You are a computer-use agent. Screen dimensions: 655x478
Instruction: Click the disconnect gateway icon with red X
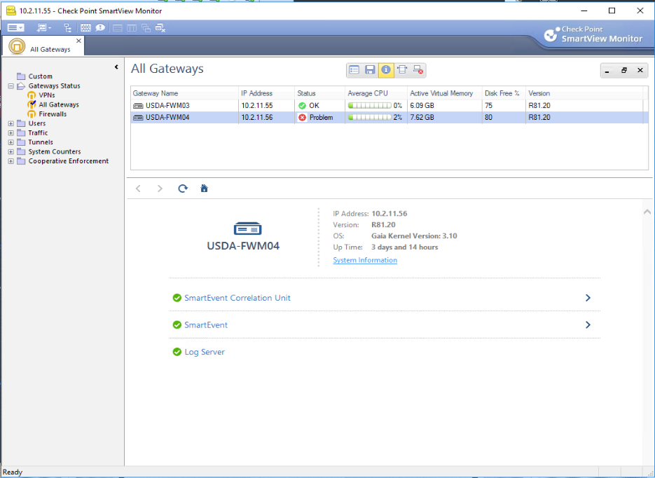pyautogui.click(x=418, y=70)
